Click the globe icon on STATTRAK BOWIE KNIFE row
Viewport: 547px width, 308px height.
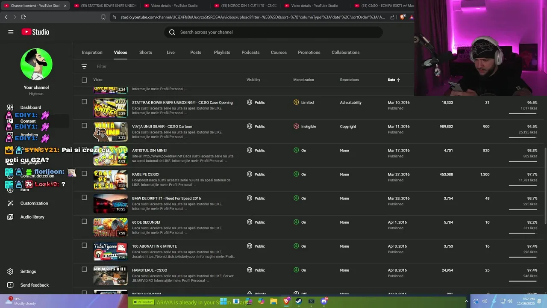click(x=250, y=102)
